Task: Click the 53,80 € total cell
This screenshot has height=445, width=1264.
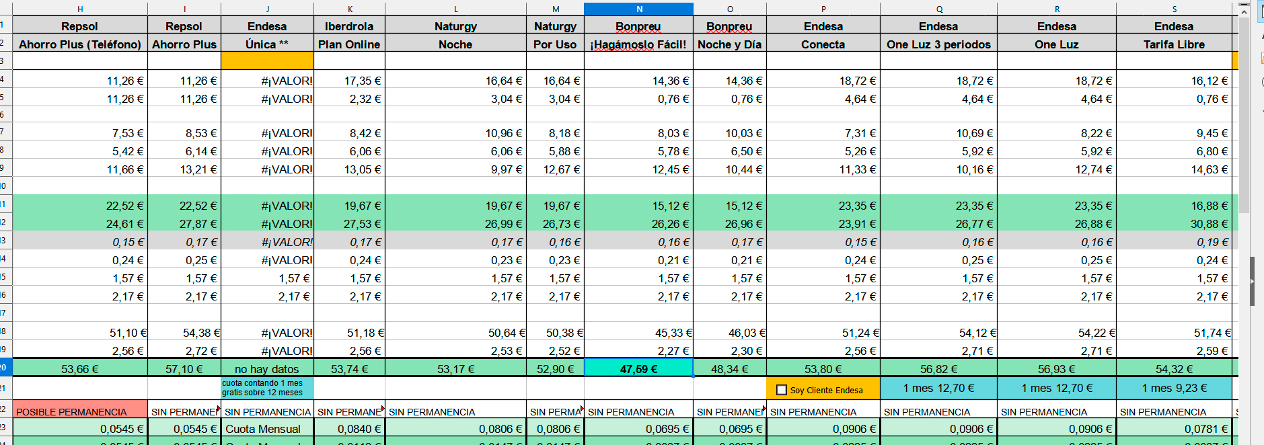Action: 823,369
